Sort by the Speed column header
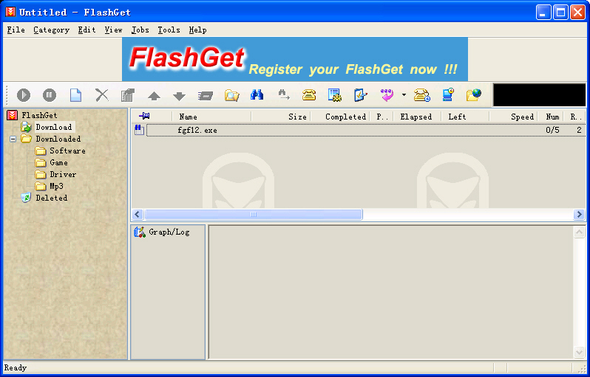 513,117
